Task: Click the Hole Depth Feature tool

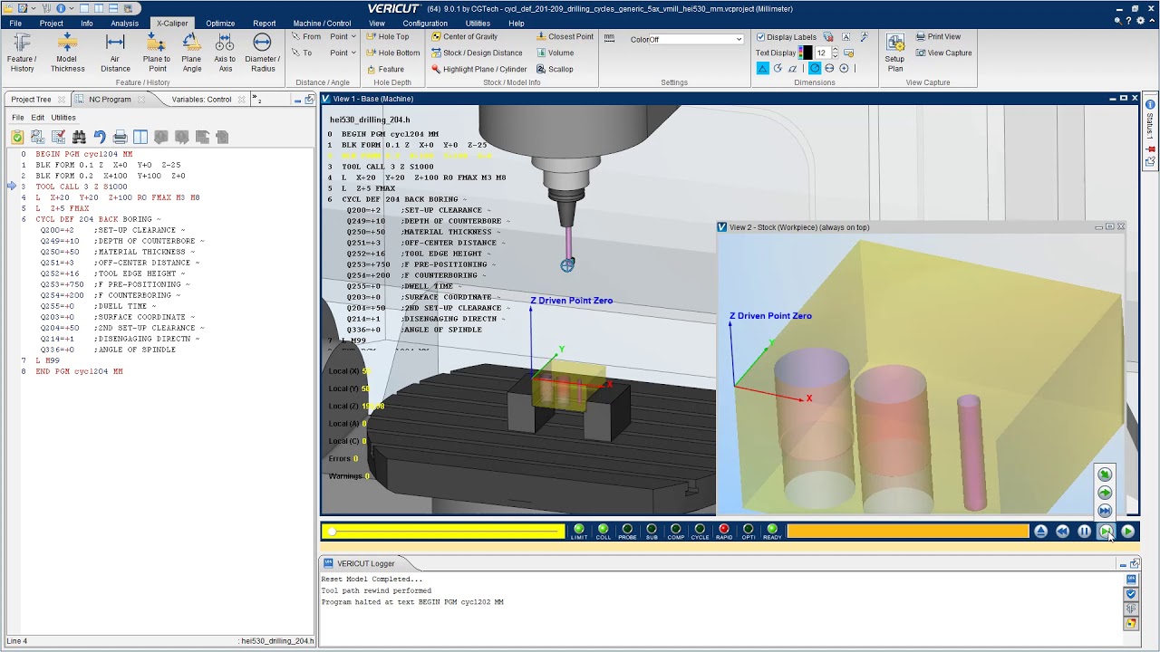Action: point(384,70)
